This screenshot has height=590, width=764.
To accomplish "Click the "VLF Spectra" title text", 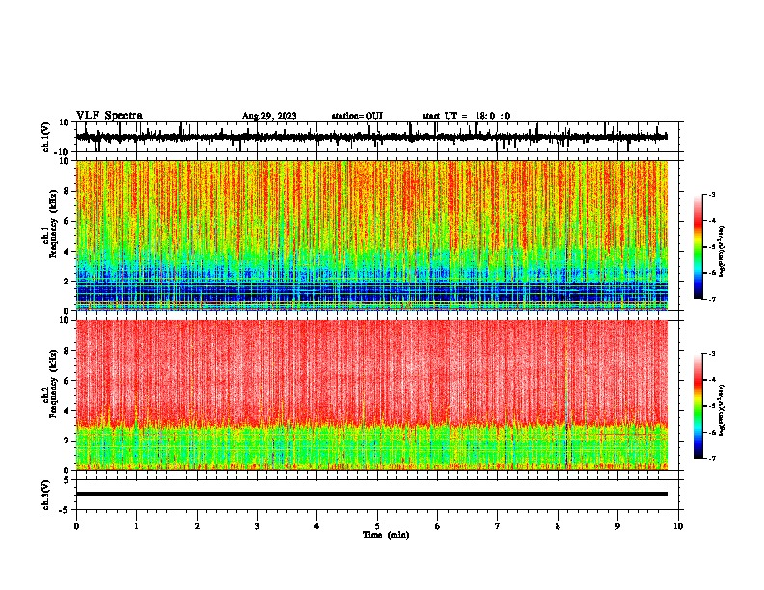I will pyautogui.click(x=109, y=116).
